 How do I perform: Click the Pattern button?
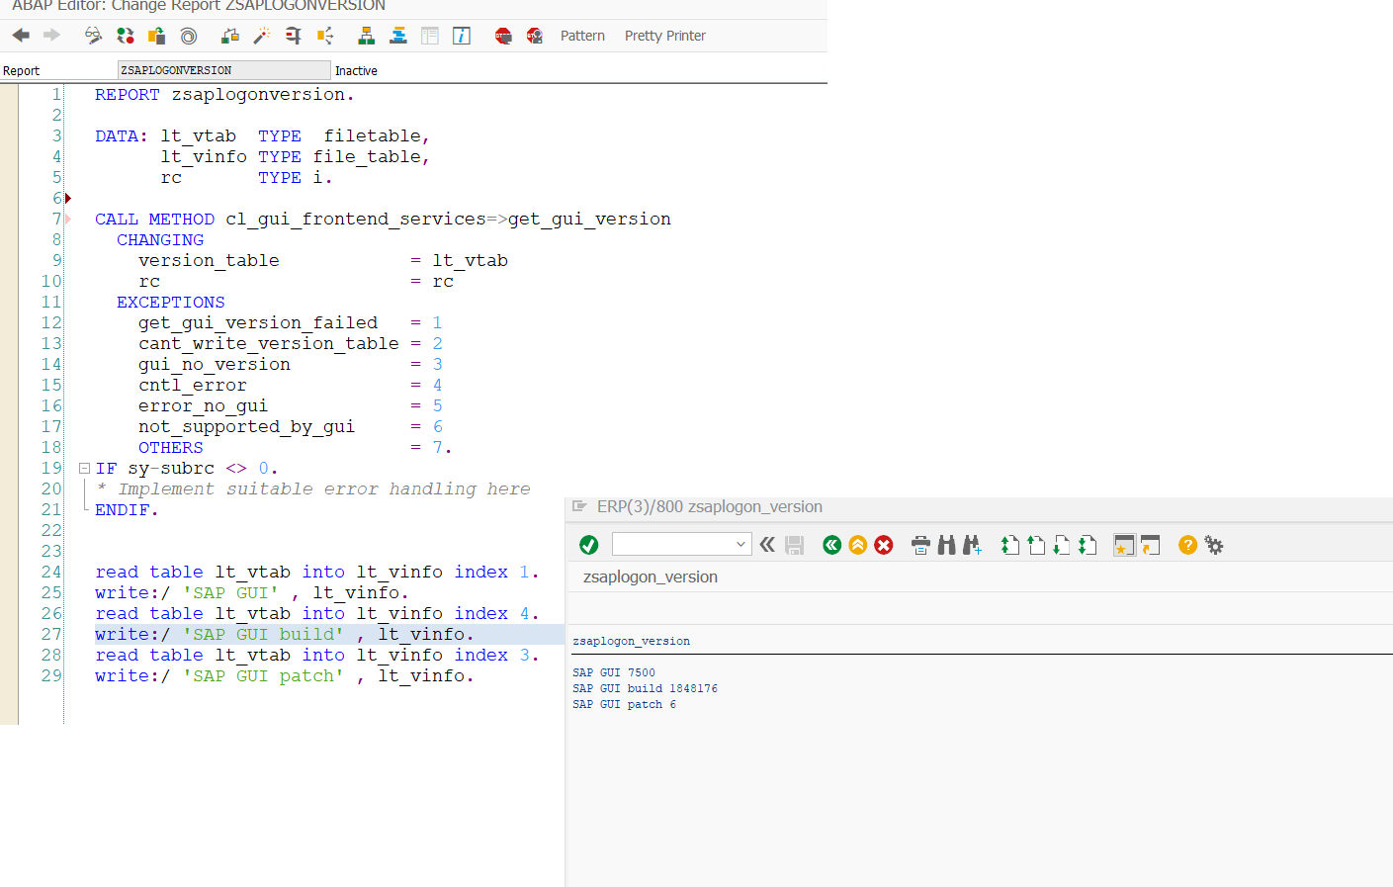point(582,36)
